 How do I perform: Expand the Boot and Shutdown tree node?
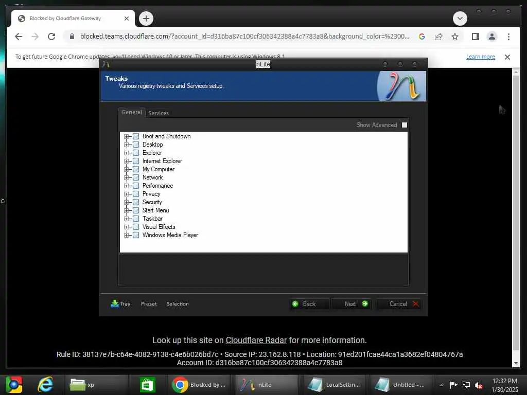click(x=126, y=136)
